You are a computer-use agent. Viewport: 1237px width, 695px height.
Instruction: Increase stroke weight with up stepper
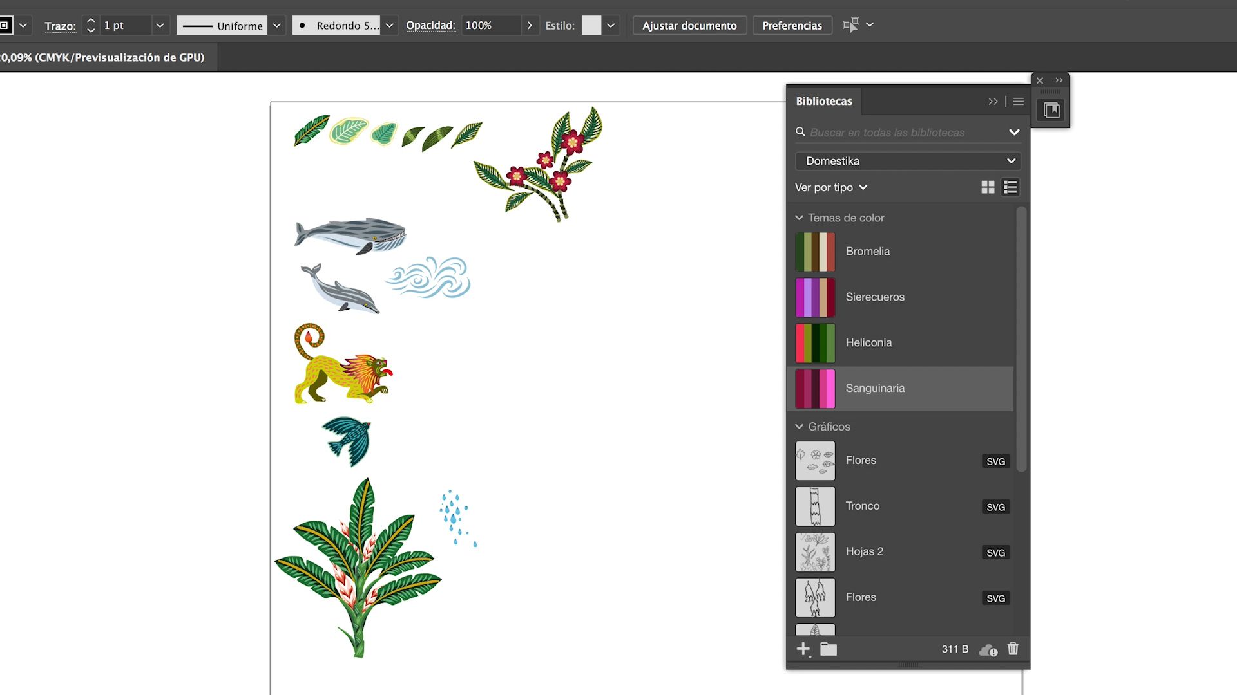(x=91, y=20)
